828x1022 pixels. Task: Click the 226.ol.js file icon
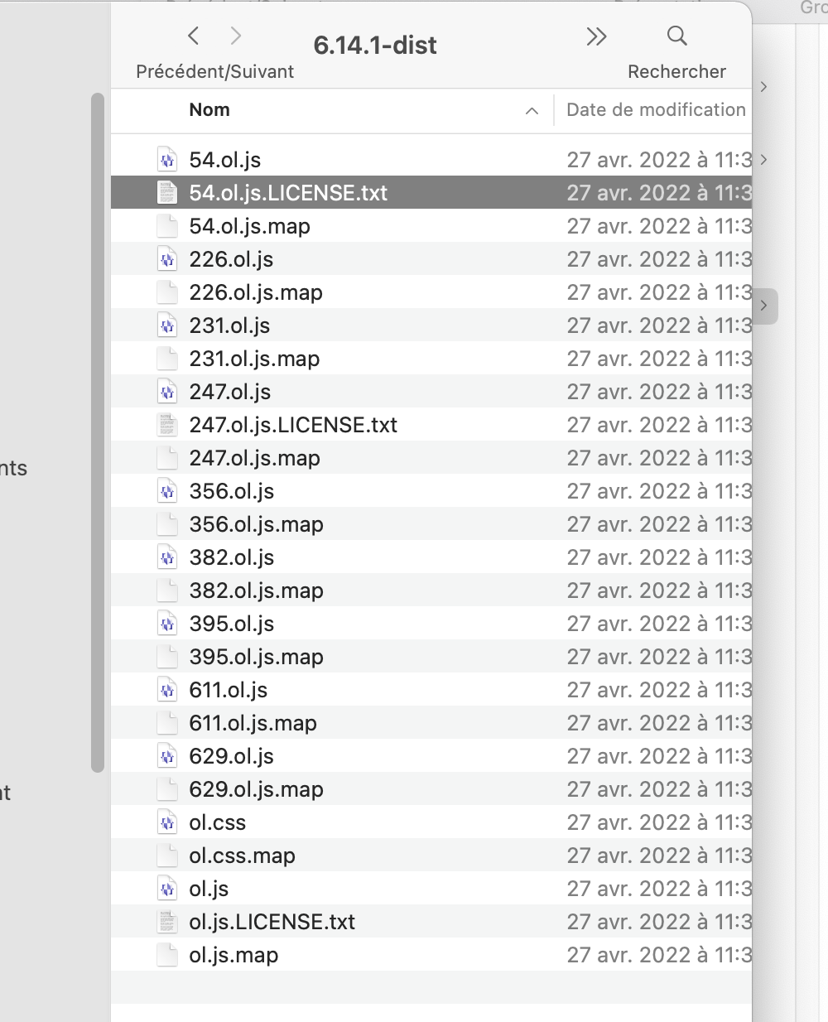point(167,259)
